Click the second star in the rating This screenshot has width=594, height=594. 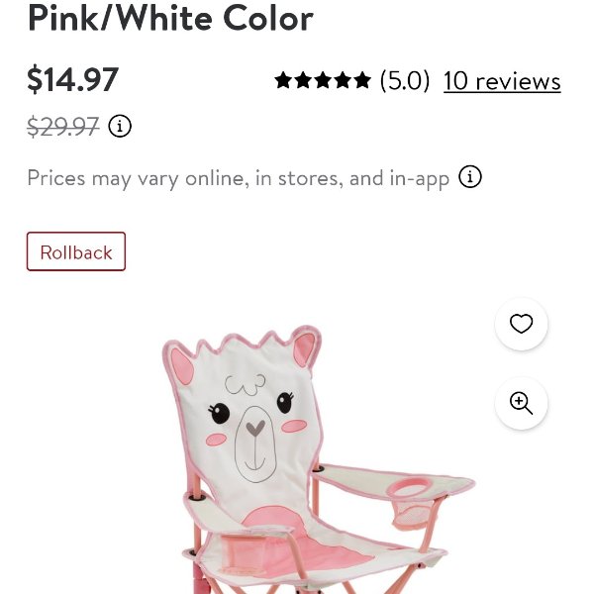pyautogui.click(x=304, y=80)
